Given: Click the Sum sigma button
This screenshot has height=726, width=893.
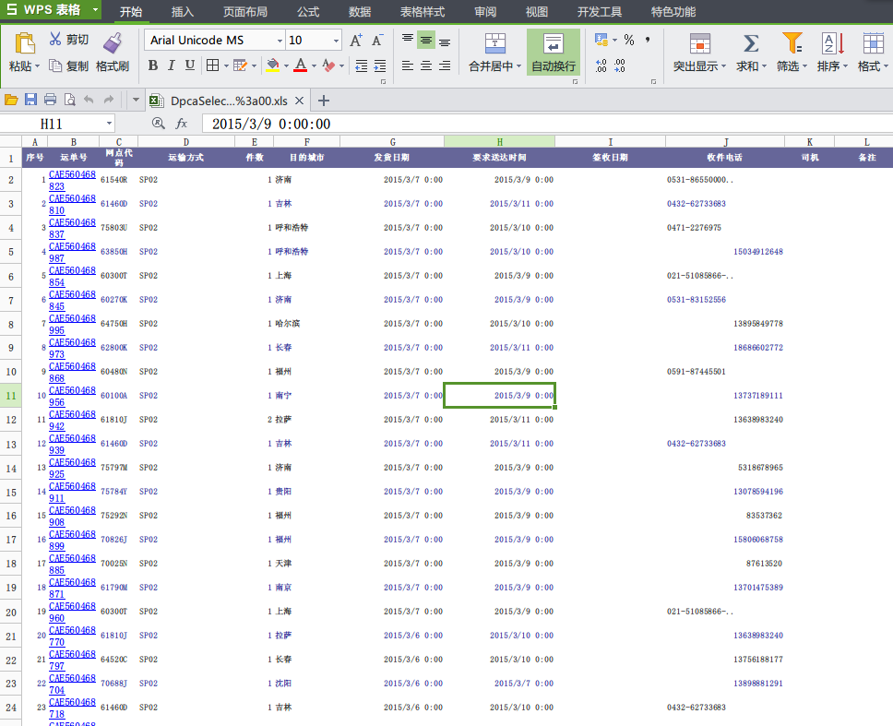Looking at the screenshot, I should click(x=751, y=43).
